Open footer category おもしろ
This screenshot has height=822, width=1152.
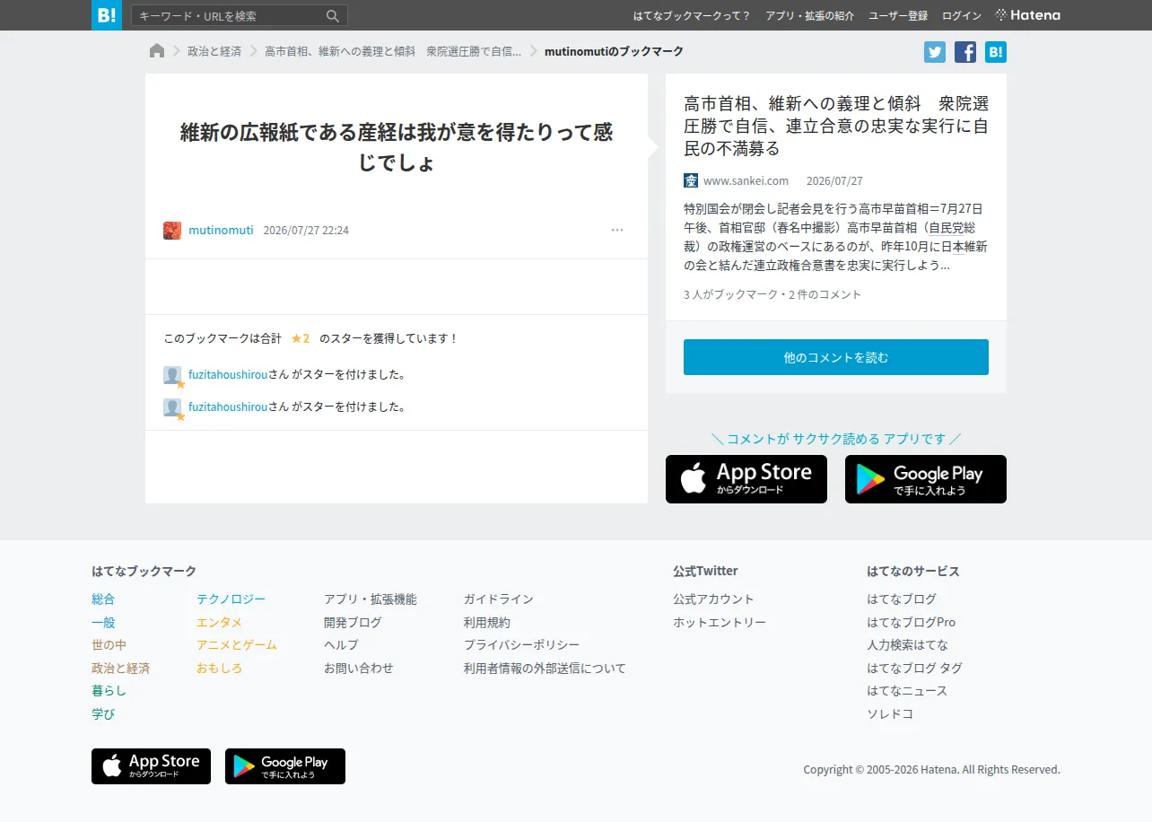[x=219, y=669]
